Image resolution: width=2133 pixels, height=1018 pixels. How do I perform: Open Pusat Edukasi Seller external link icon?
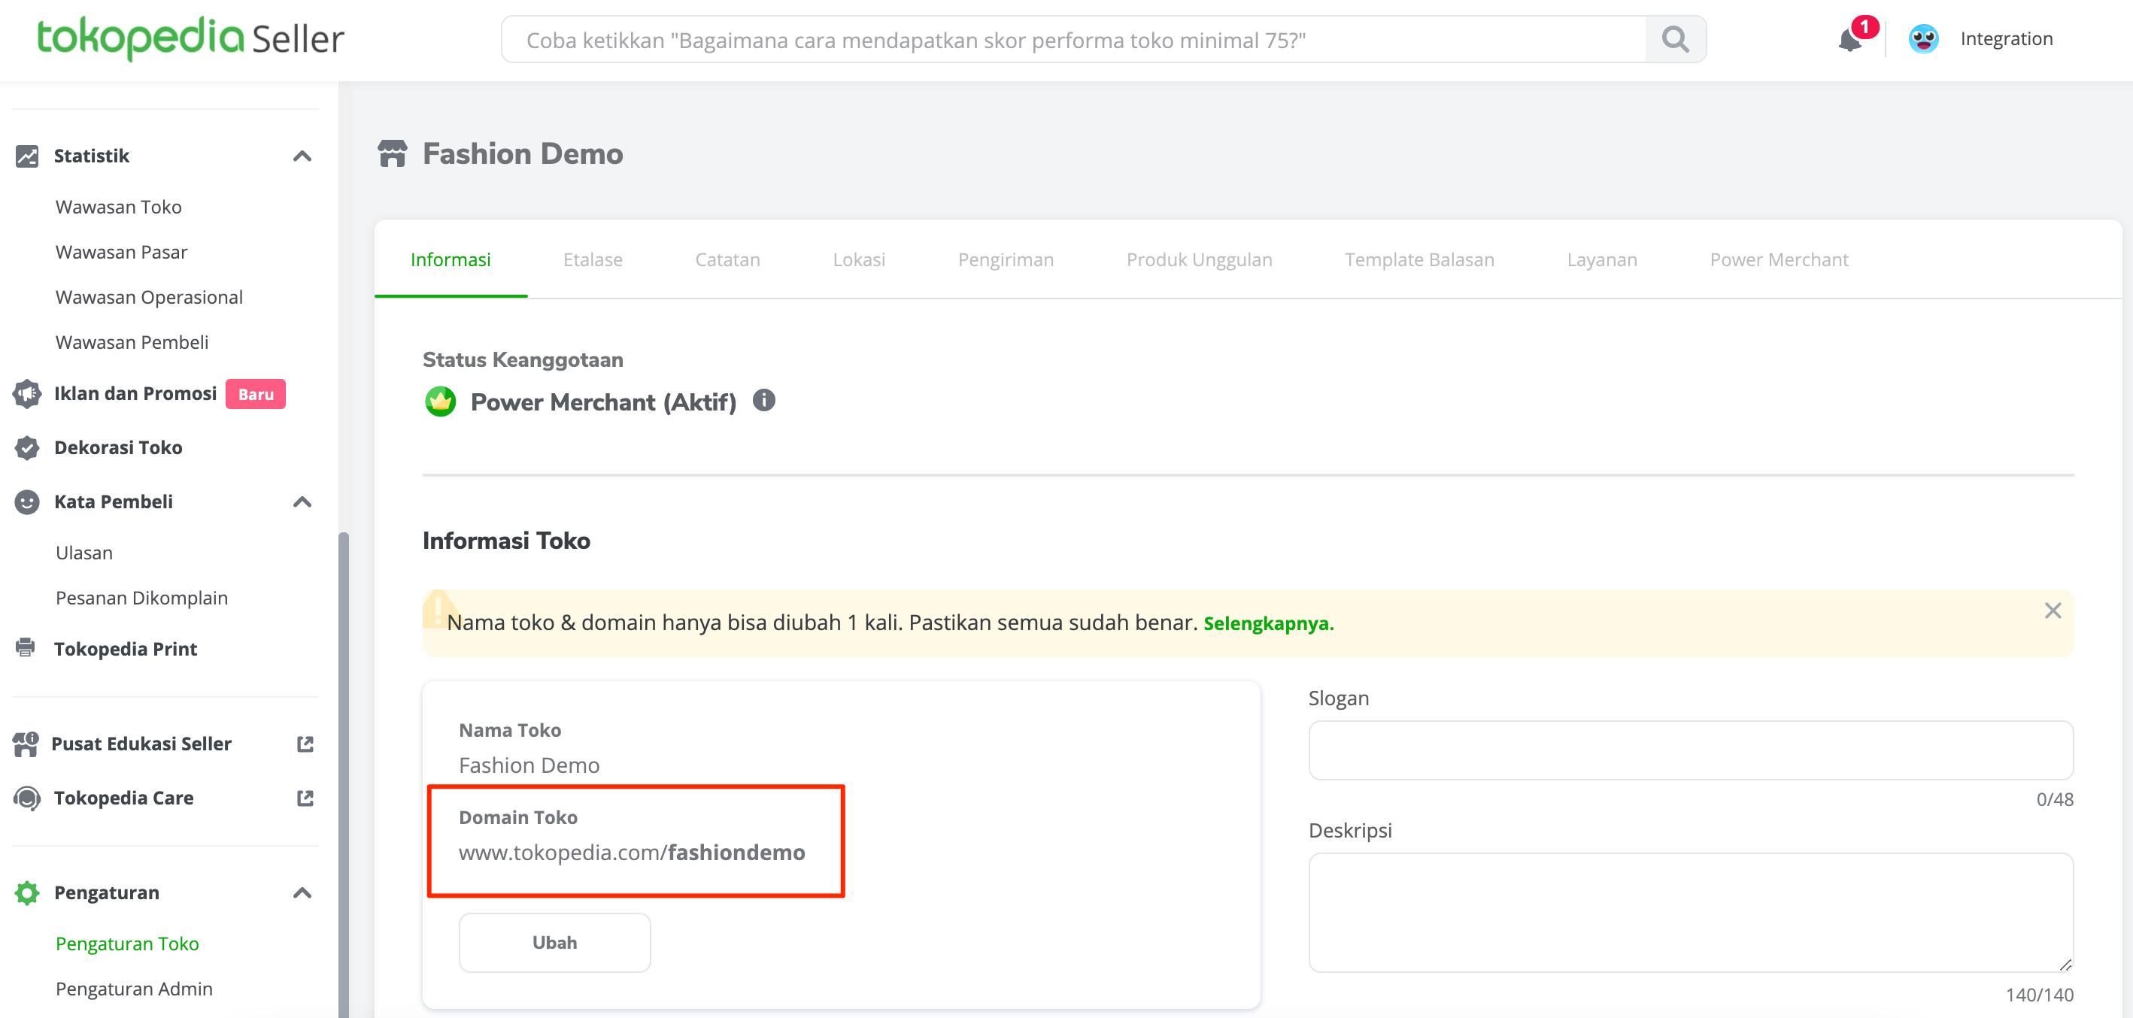click(x=305, y=744)
